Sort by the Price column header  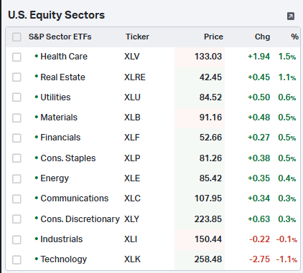pyautogui.click(x=213, y=37)
